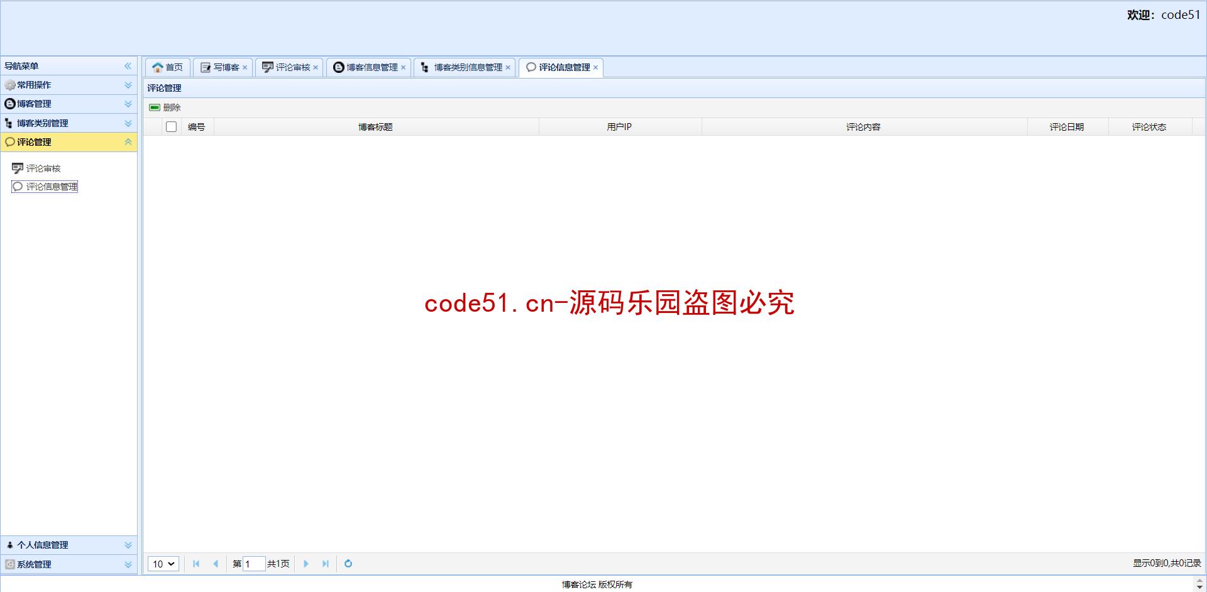Sort by 编号 column header
The width and height of the screenshot is (1207, 592).
(197, 127)
